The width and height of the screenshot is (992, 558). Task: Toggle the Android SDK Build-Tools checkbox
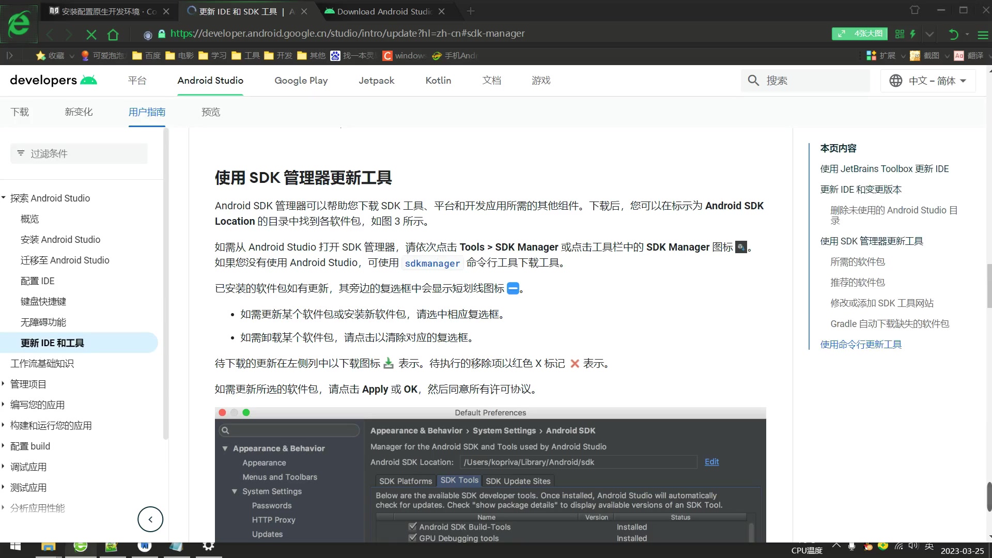(x=412, y=526)
